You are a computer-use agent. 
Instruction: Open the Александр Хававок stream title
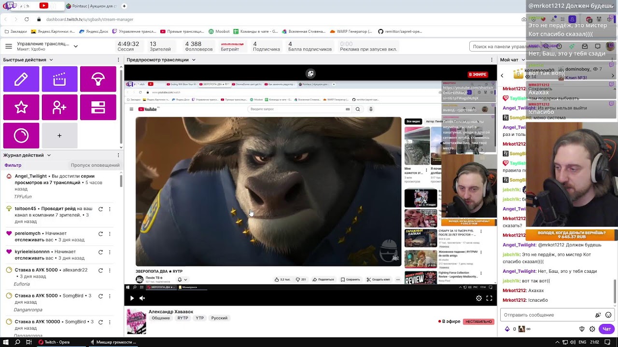pos(171,312)
